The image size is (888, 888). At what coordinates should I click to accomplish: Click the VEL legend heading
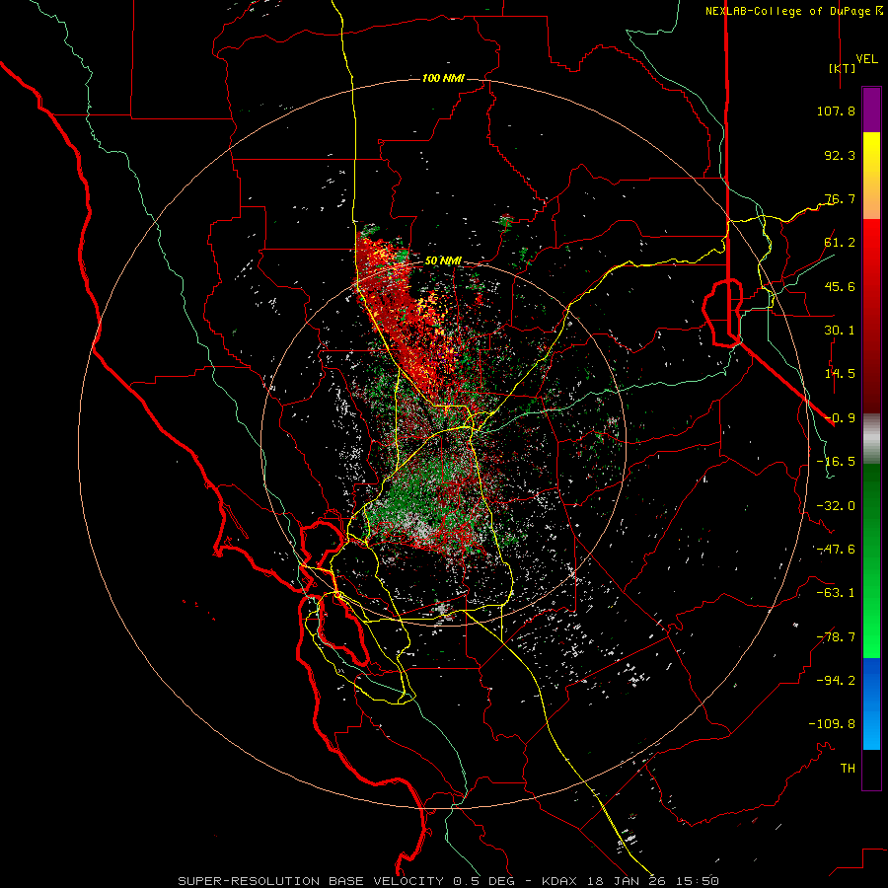tap(867, 59)
